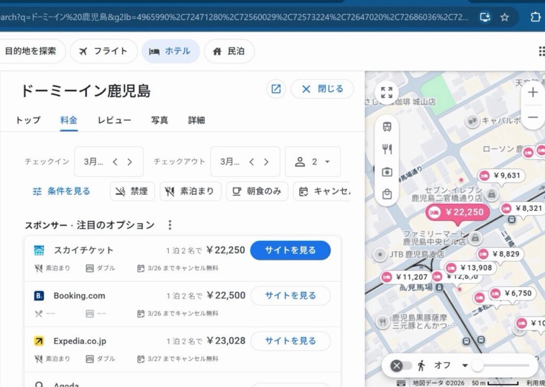Open the 写真 photos tab
545x387 pixels.
[x=159, y=120]
